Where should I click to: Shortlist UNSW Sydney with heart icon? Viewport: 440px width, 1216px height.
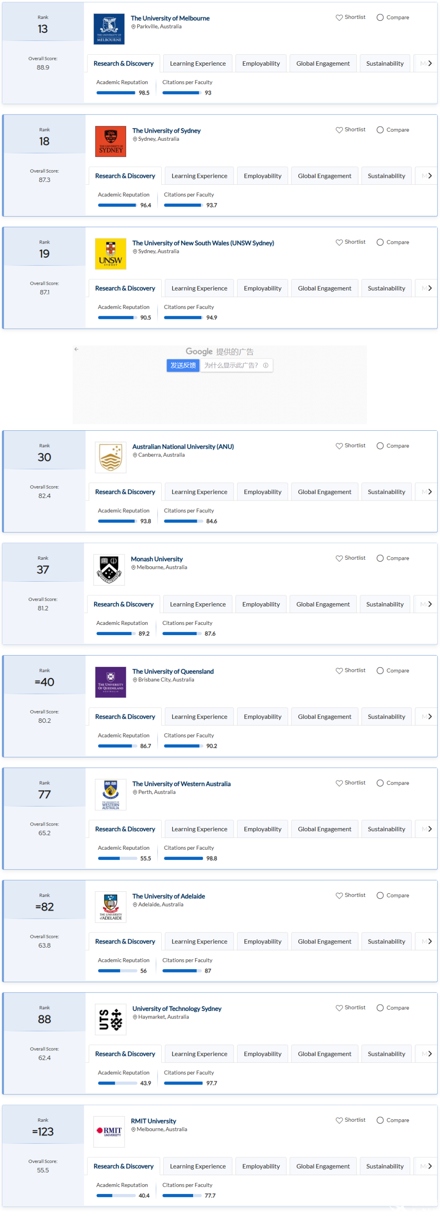tap(339, 242)
